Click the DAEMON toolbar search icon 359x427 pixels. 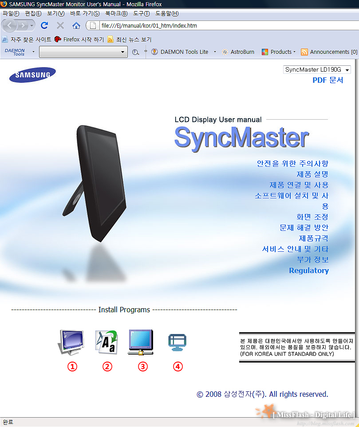tap(135, 52)
